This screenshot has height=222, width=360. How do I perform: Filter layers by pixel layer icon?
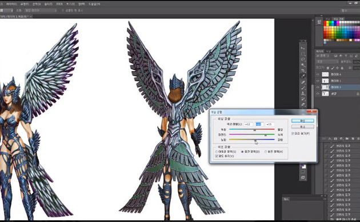[x=335, y=56]
